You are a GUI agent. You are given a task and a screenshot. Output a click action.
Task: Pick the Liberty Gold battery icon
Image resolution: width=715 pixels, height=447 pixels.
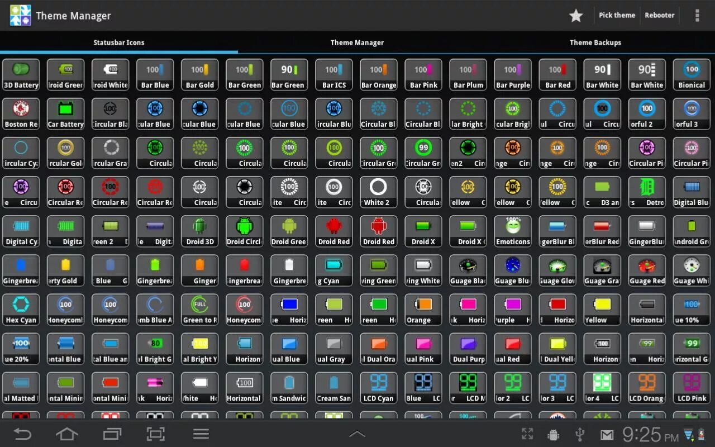click(66, 270)
